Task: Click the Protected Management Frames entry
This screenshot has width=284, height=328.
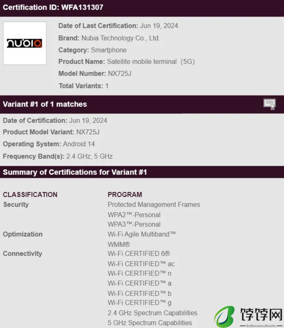Action: (154, 205)
